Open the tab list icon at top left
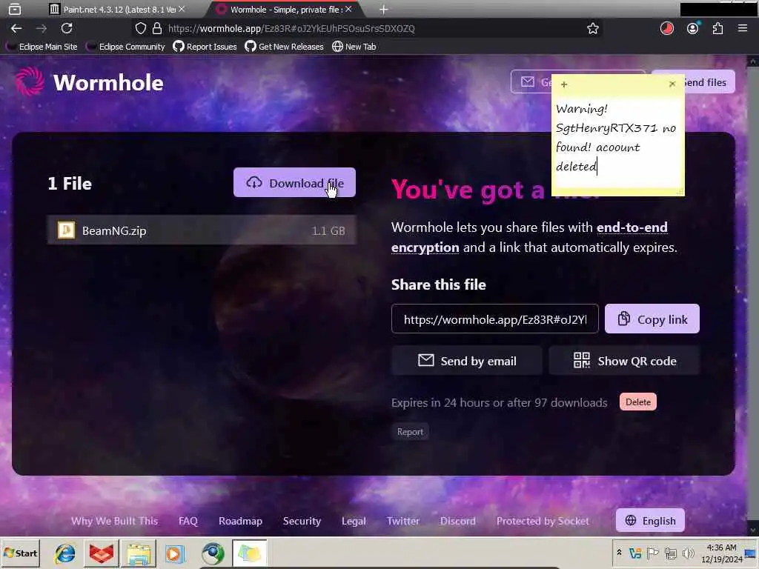Screen dimensions: 759x569 point(15,9)
